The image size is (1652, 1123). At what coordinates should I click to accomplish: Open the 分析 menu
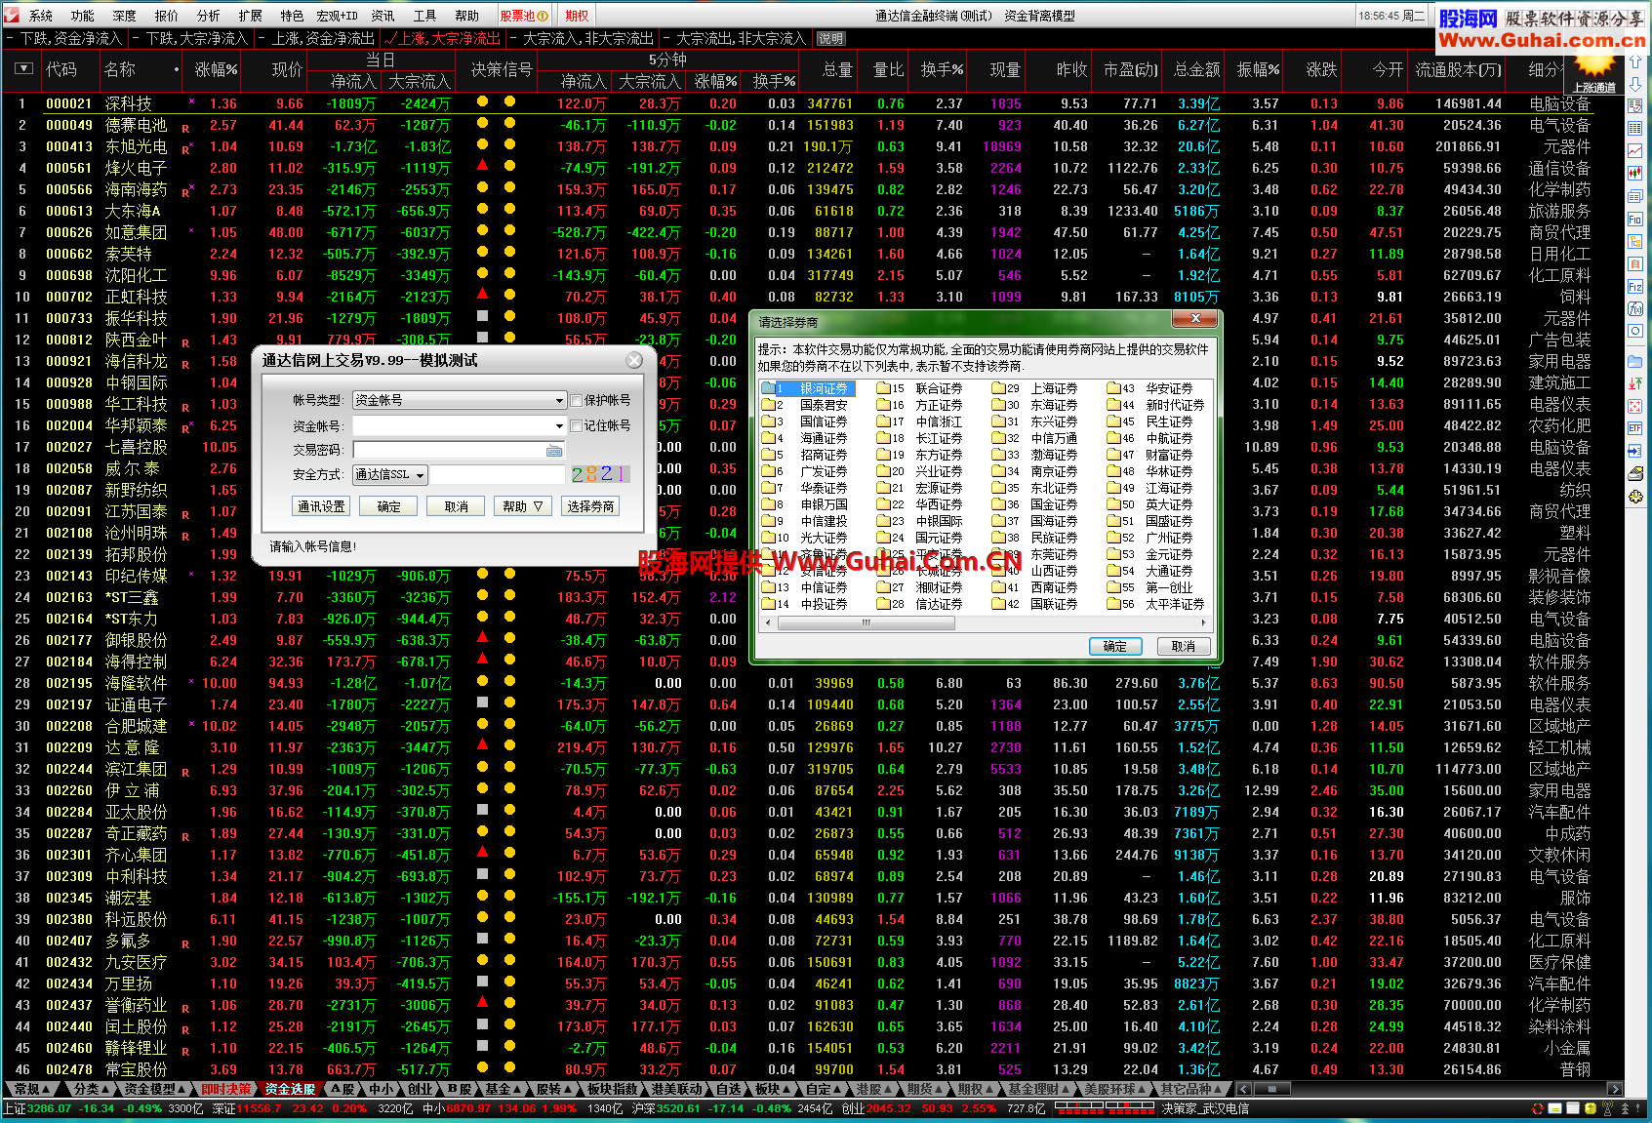(x=209, y=16)
